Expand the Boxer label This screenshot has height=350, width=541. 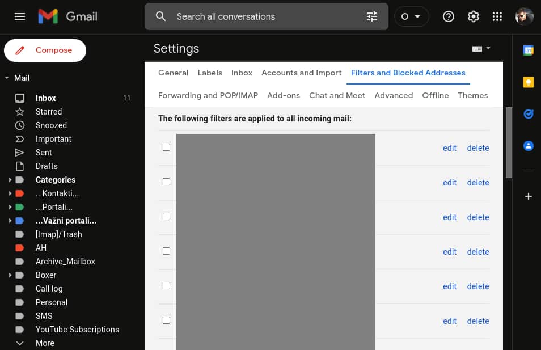point(10,275)
